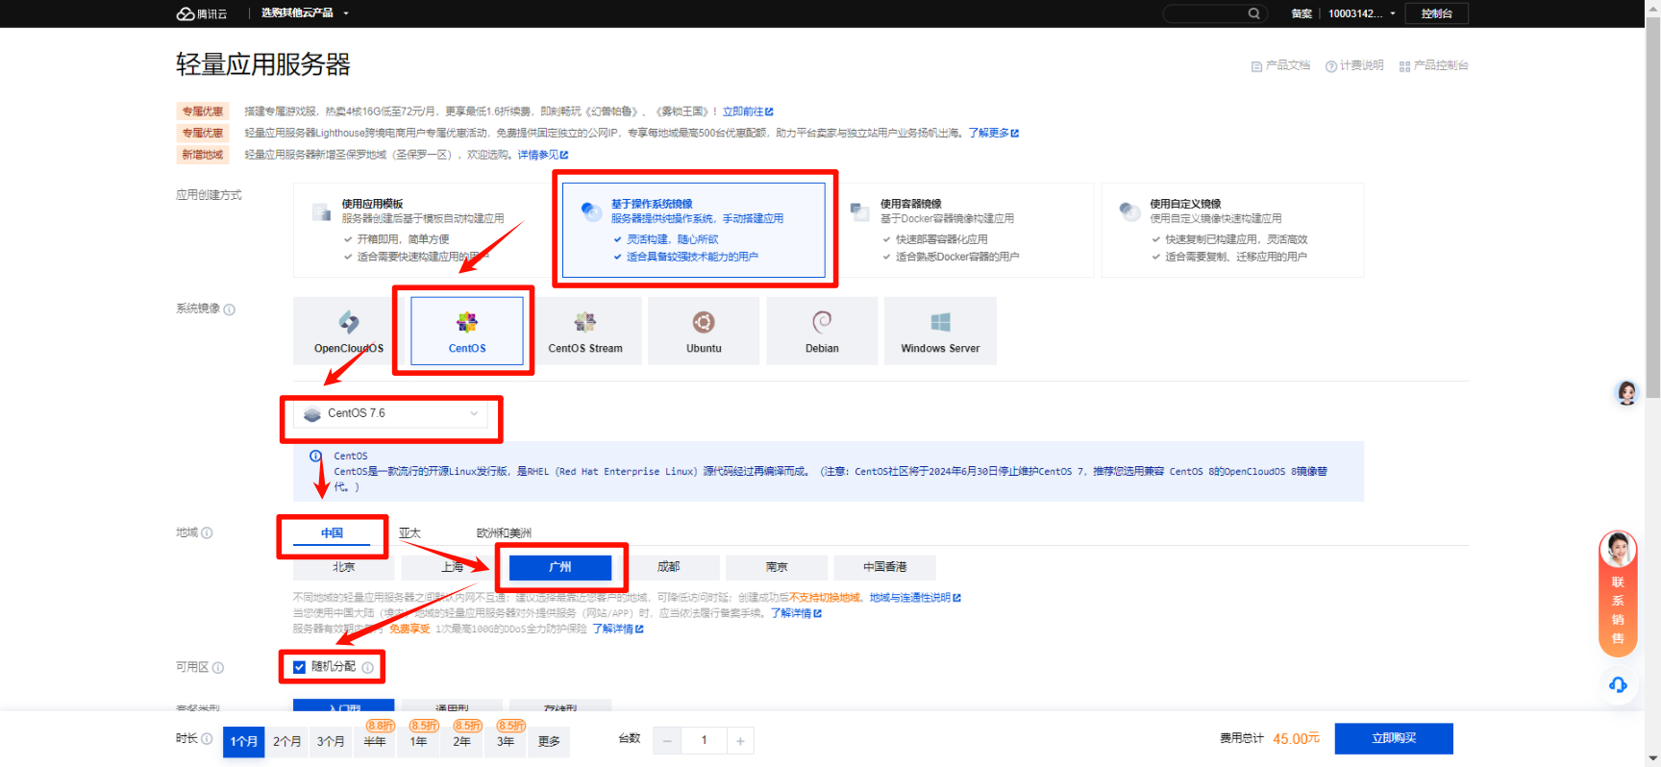Click the orange 联系销售 widget
Image resolution: width=1661 pixels, height=767 pixels.
point(1618,593)
